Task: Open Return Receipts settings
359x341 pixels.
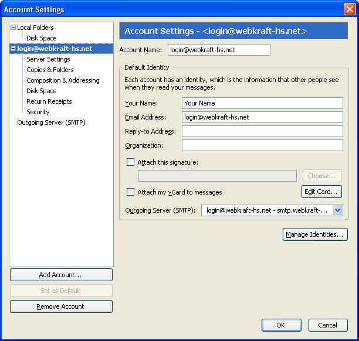Action: pos(49,101)
